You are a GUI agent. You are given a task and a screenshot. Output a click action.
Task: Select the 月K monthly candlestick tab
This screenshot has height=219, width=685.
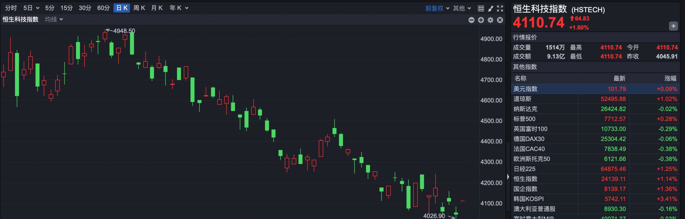tap(157, 8)
